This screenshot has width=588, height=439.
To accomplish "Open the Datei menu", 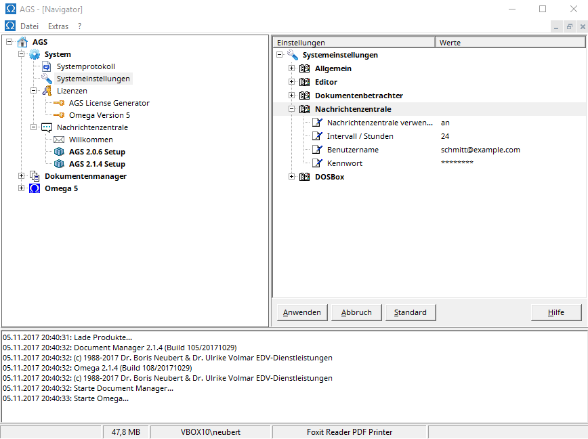I will [x=29, y=26].
